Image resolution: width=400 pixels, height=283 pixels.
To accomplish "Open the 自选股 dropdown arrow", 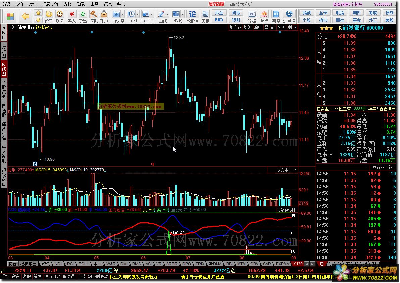I will point(123,14).
